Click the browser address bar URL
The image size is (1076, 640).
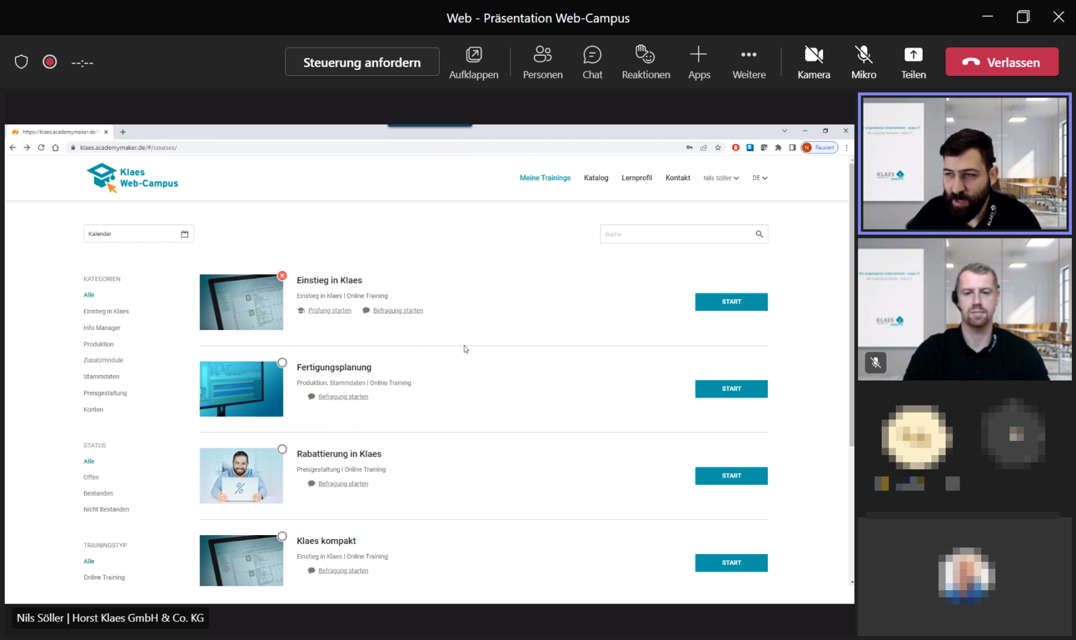[128, 148]
